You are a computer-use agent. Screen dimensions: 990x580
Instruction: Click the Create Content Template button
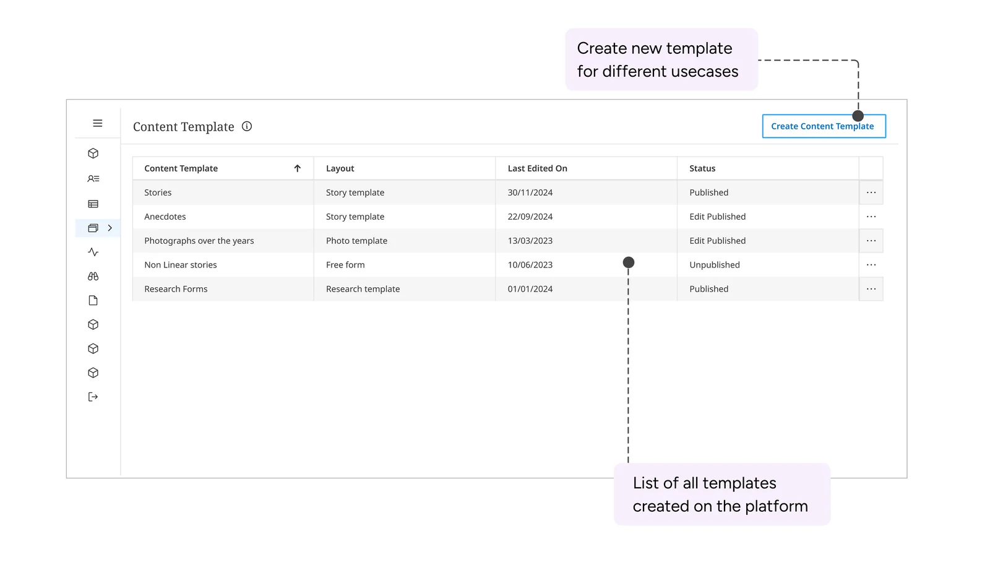(824, 126)
